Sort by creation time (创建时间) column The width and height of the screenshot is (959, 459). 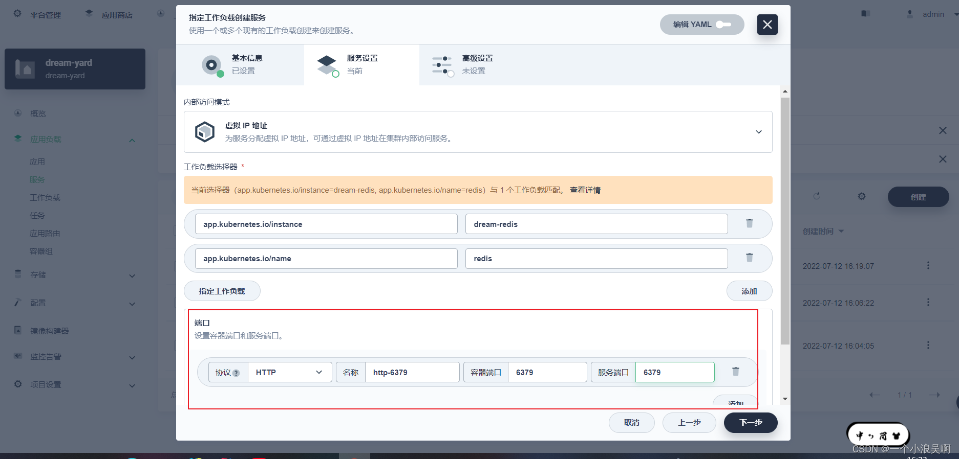click(x=823, y=231)
